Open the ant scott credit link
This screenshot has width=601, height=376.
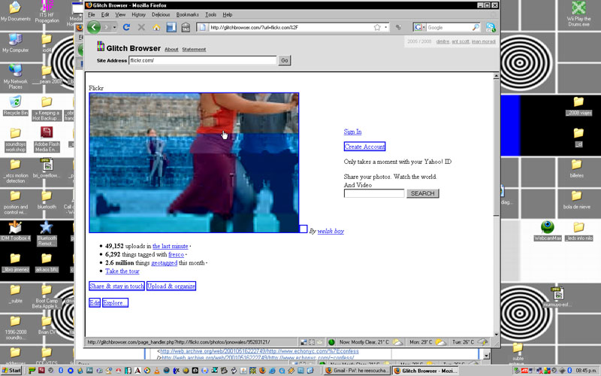[461, 41]
